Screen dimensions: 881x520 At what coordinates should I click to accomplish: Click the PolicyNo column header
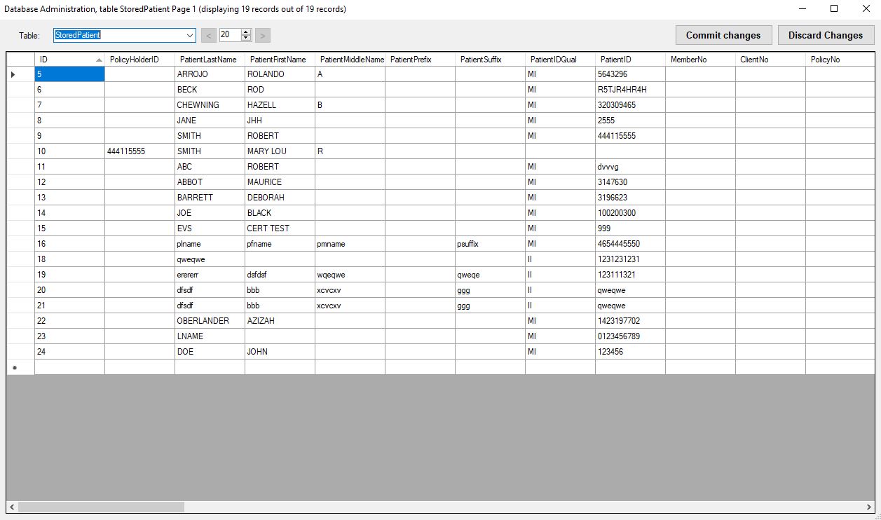pos(840,60)
